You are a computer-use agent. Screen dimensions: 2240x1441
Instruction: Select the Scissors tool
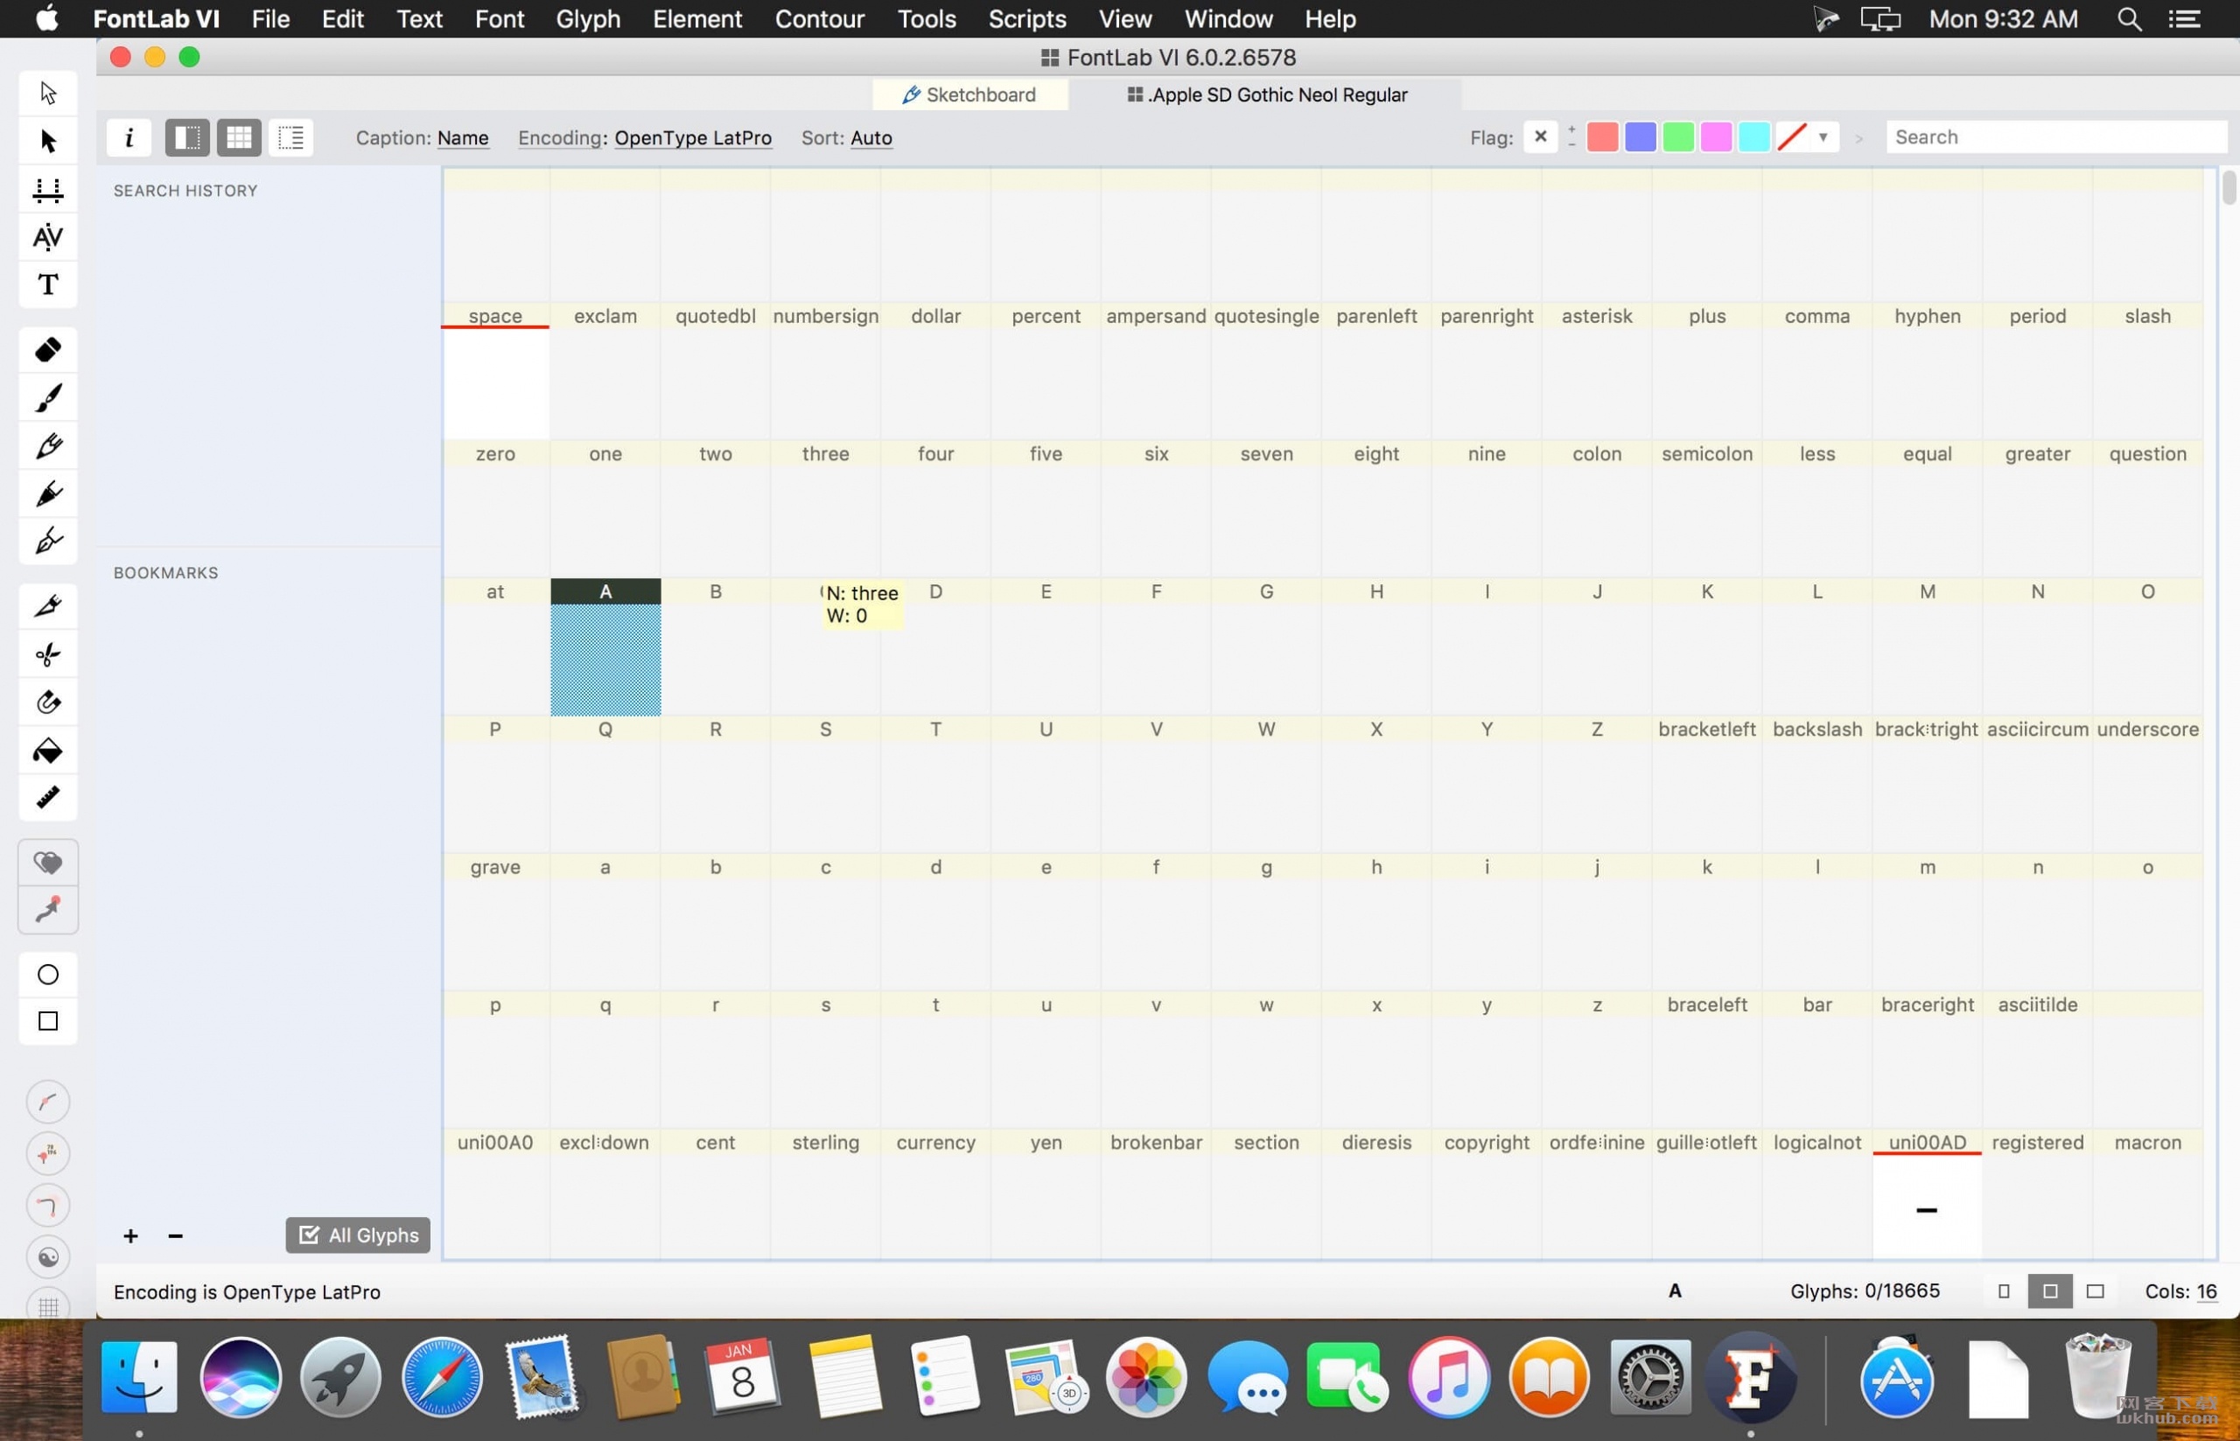coord(48,654)
